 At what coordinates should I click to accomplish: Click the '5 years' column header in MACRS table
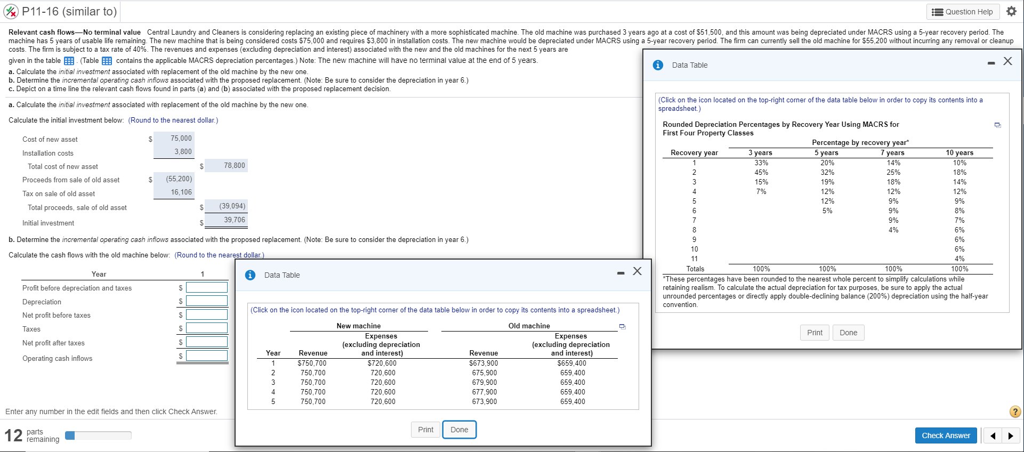point(826,152)
